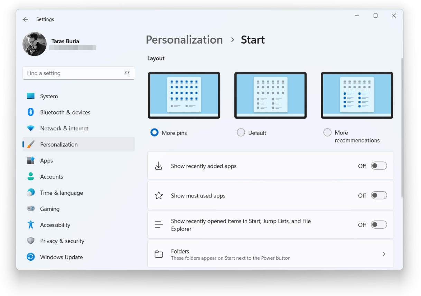Open Accessibility via its figure icon
Viewport: 421px width, 296px height.
[x=31, y=225]
